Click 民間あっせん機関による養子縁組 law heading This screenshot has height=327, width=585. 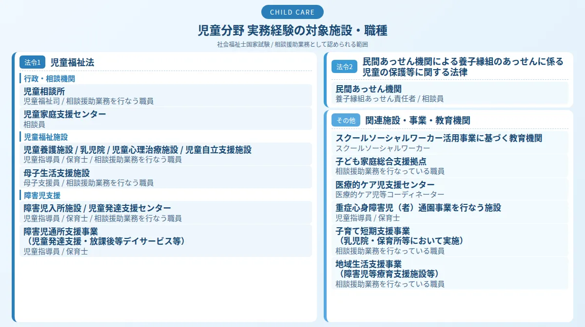[463, 67]
